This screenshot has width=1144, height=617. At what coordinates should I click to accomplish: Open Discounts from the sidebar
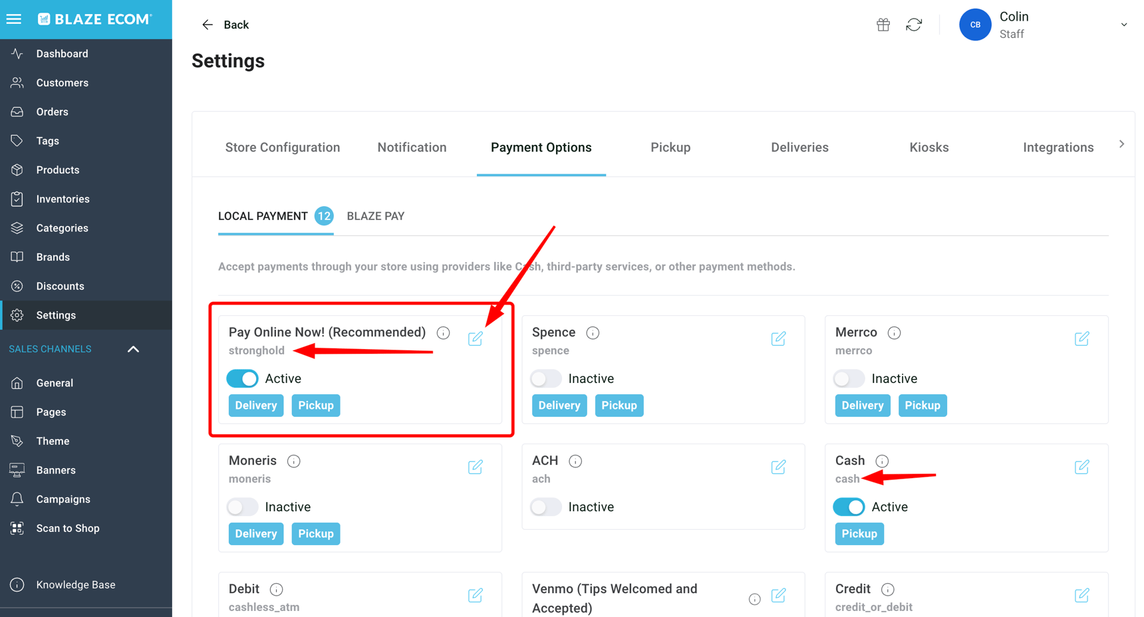click(61, 286)
